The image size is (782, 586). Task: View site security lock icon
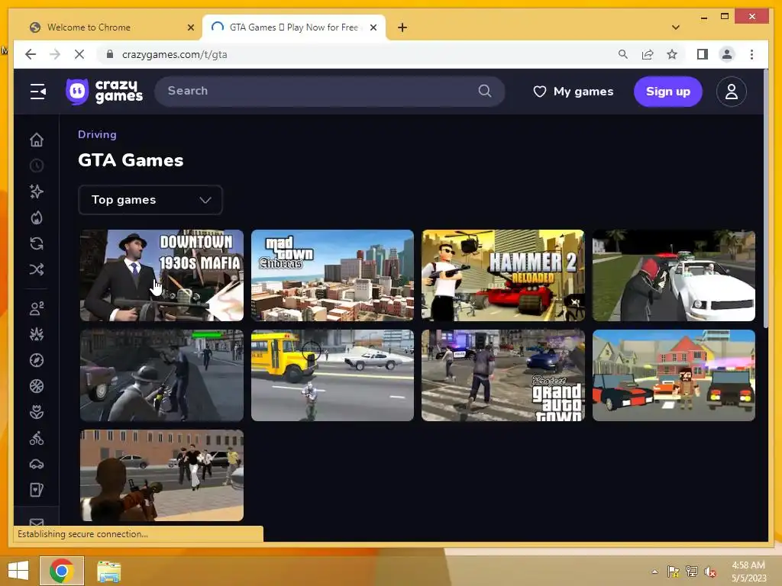point(110,54)
